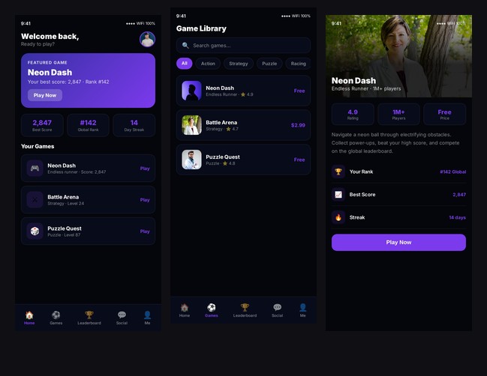
Task: Select the Puzzle category chip
Action: tap(269, 64)
